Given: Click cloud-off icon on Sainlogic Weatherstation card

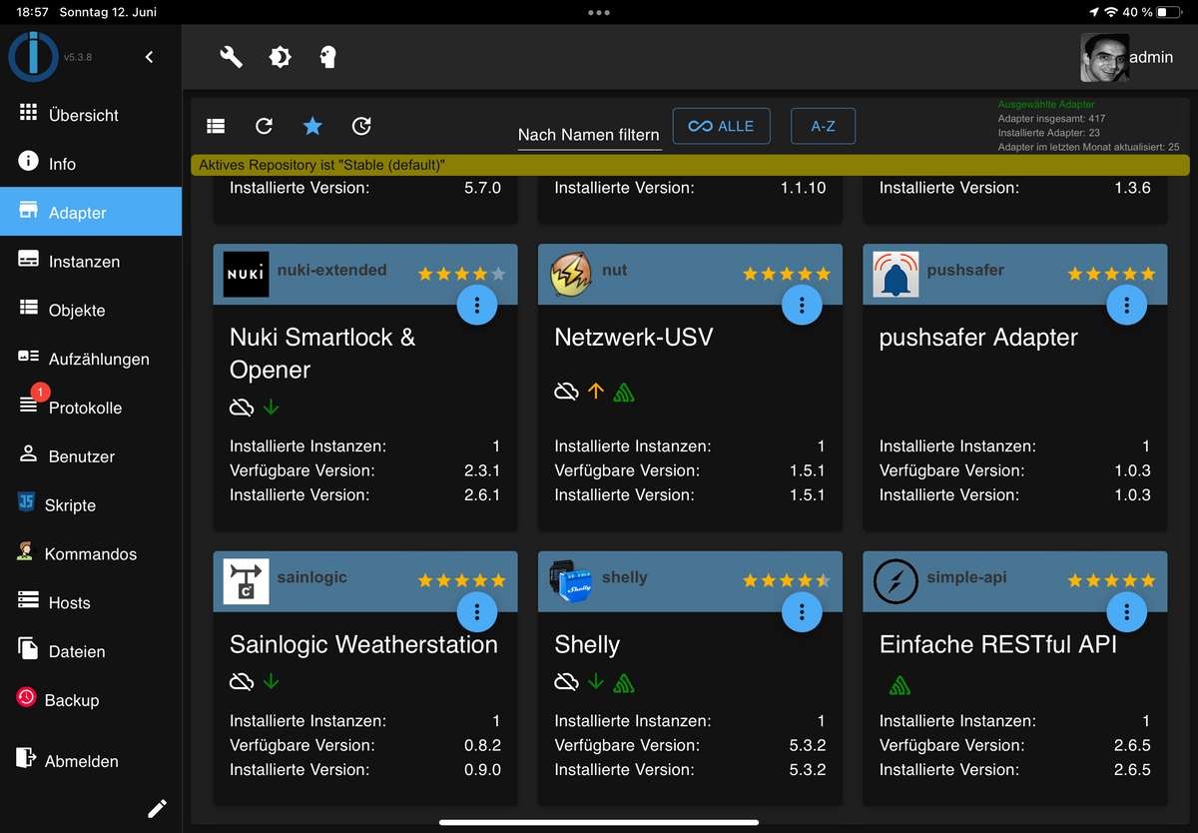Looking at the screenshot, I should pyautogui.click(x=241, y=682).
